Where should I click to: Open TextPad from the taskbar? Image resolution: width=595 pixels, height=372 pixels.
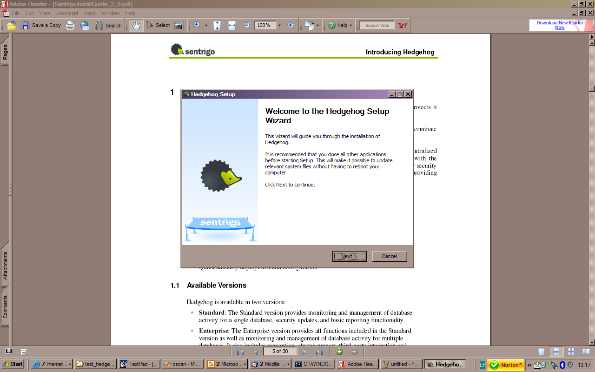pos(139,365)
